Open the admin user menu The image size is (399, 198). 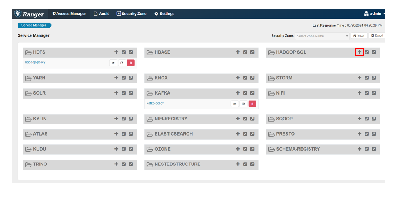coord(374,14)
